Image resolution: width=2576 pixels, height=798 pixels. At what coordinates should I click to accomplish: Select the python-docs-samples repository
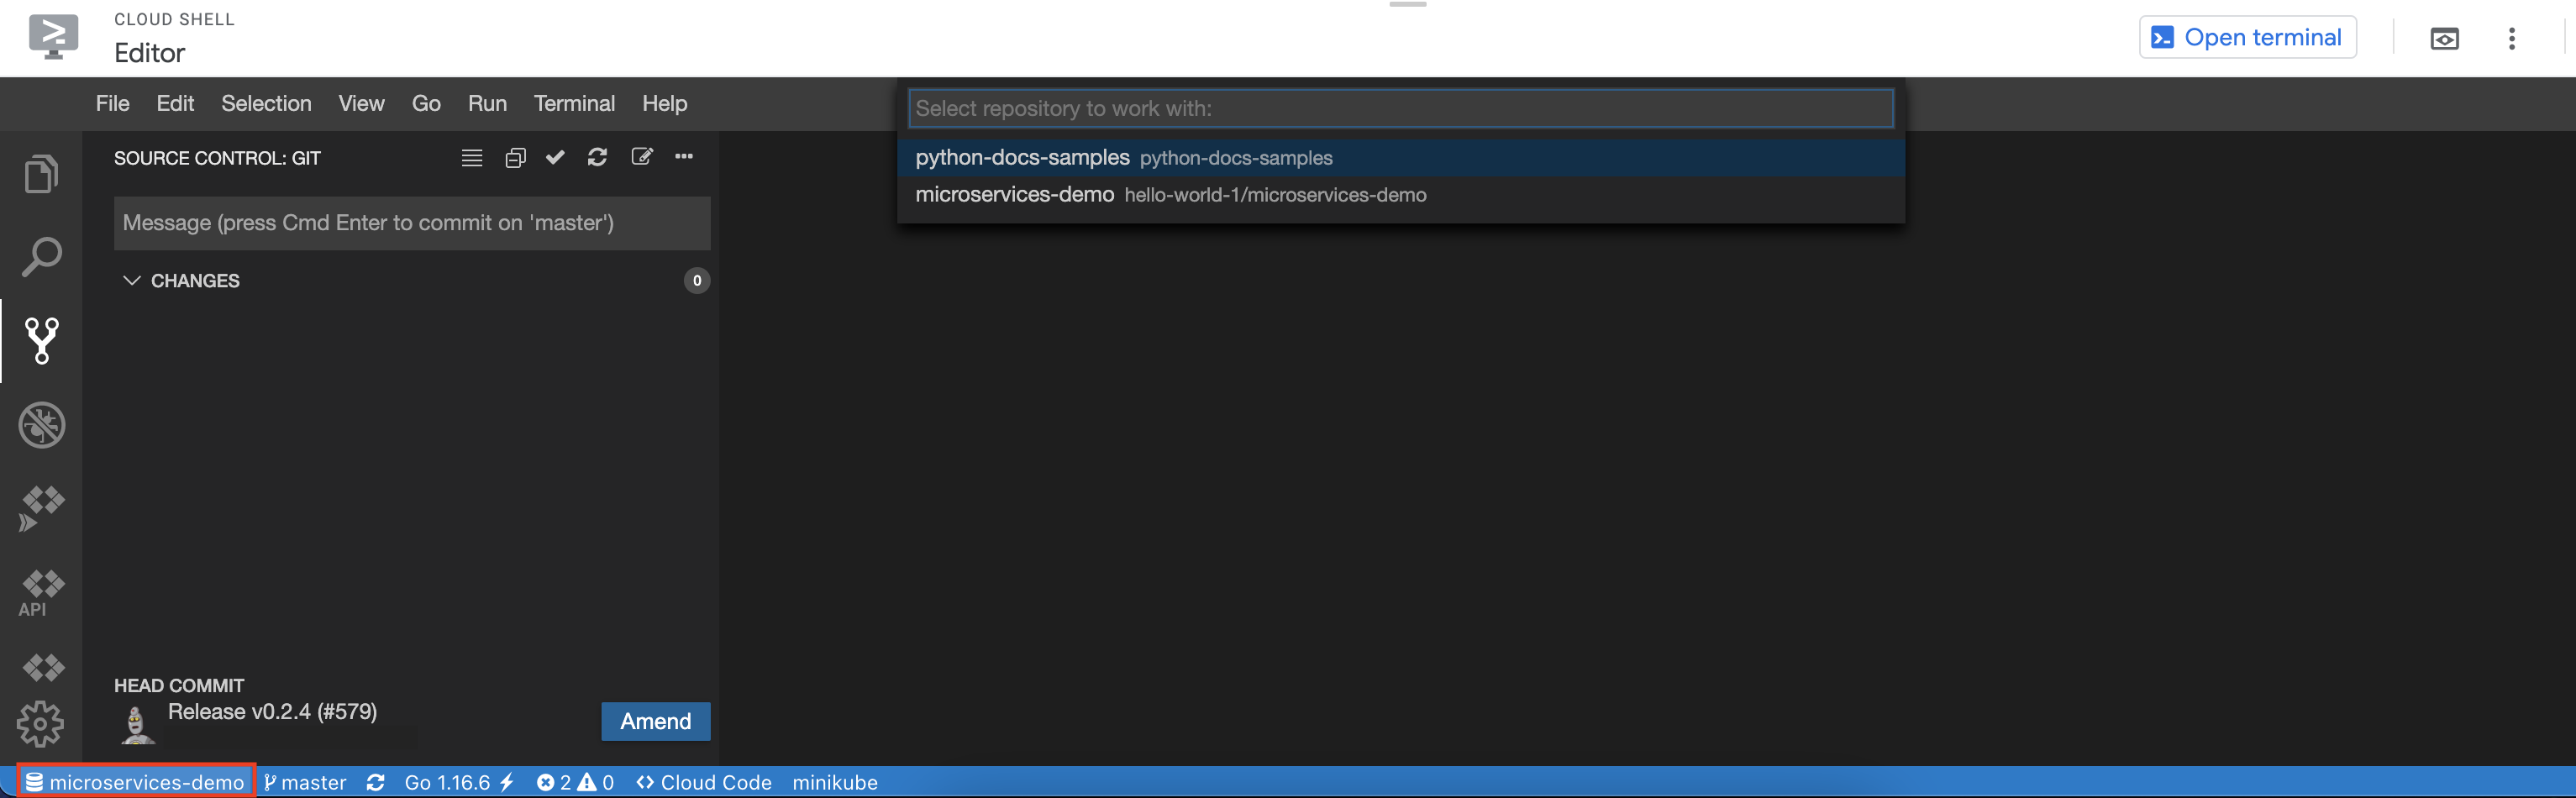pos(1400,158)
